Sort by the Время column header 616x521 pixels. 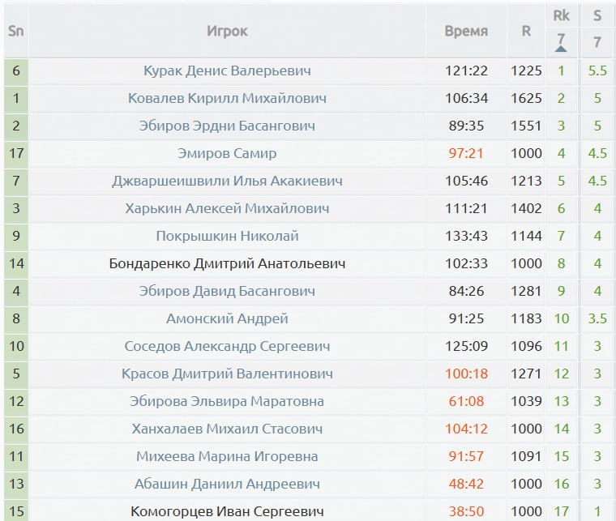(x=466, y=31)
